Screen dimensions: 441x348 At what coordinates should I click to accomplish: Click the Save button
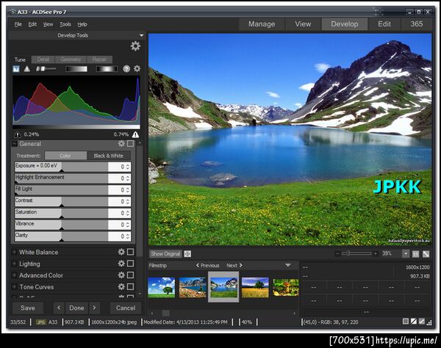(28, 308)
